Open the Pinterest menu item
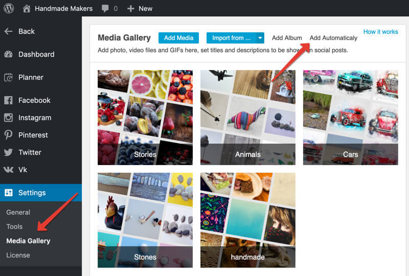Image resolution: width=409 pixels, height=276 pixels. pos(33,135)
